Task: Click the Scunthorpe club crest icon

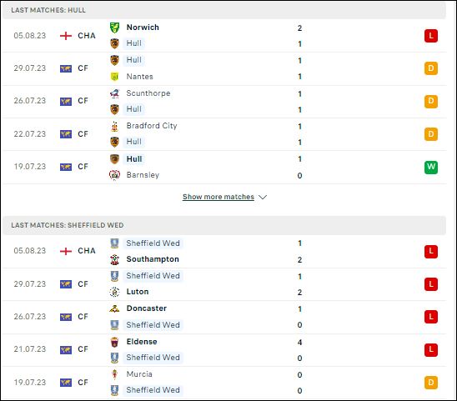Action: click(114, 93)
